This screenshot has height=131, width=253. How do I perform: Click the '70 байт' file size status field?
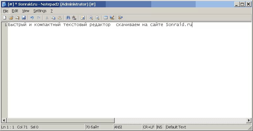point(99,127)
